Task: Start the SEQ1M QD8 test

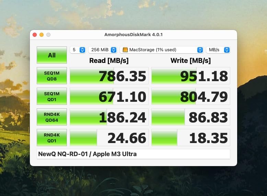Action: click(x=52, y=76)
